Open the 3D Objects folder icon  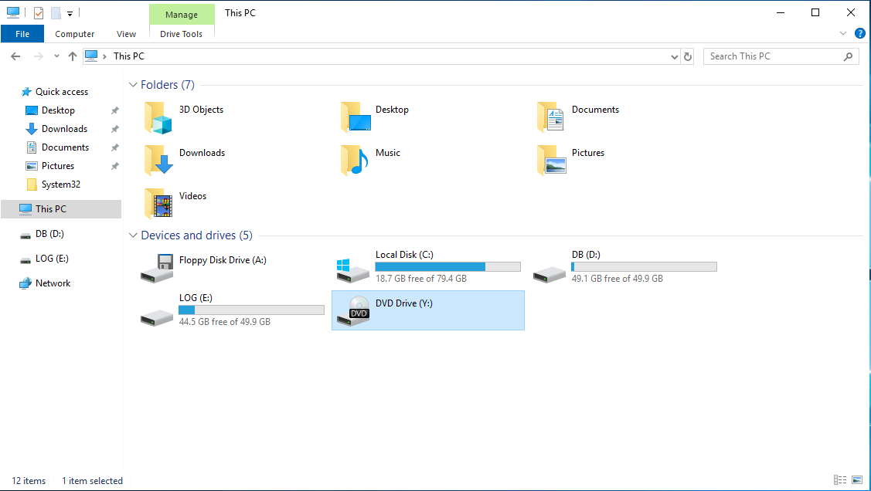158,117
